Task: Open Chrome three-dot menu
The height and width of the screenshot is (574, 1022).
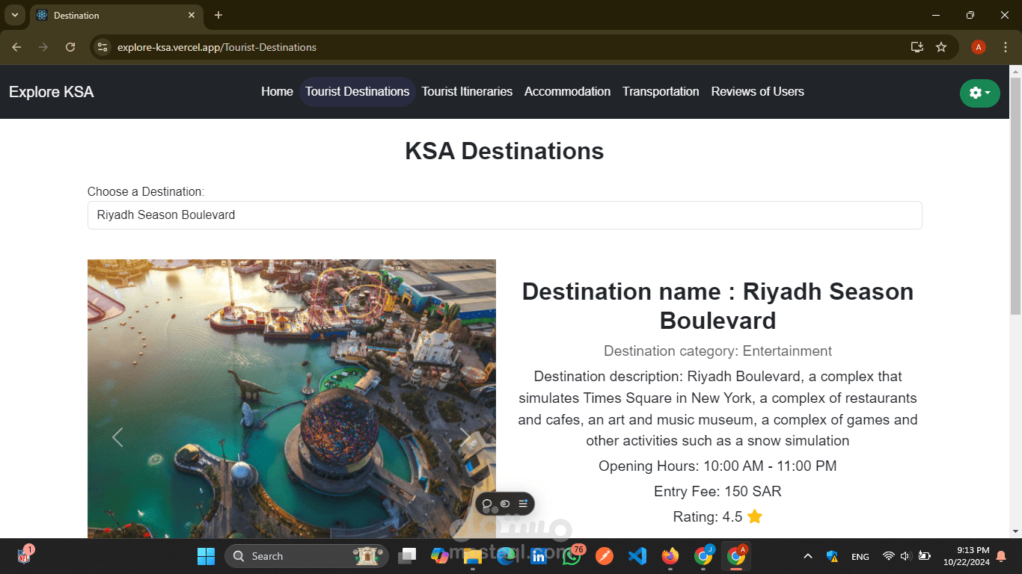Action: [1005, 47]
